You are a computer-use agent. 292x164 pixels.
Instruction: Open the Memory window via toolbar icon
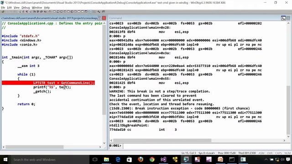[x=68, y=12]
